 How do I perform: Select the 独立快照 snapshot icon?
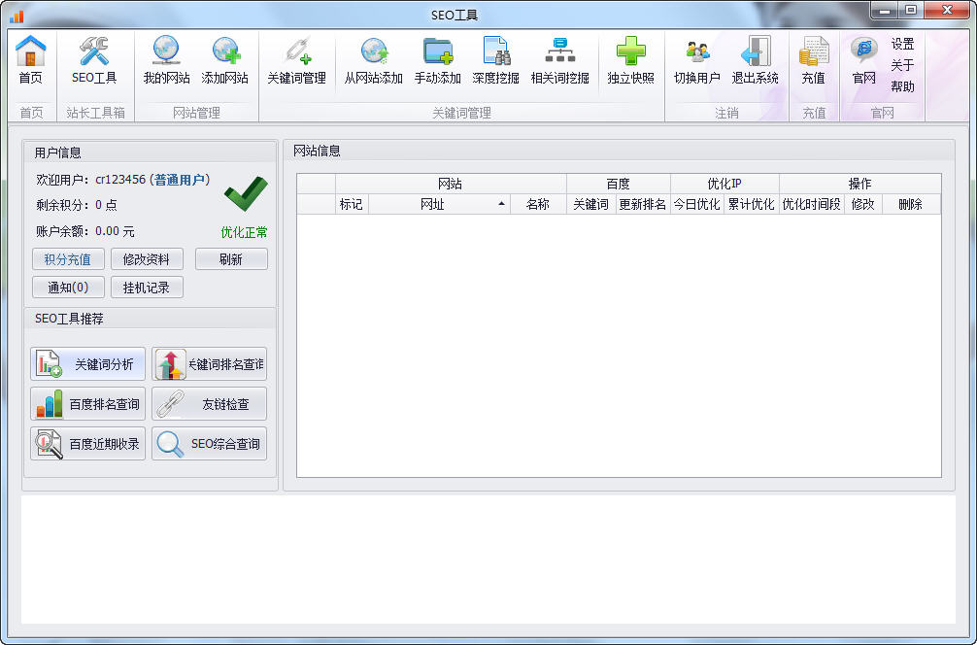coord(630,60)
